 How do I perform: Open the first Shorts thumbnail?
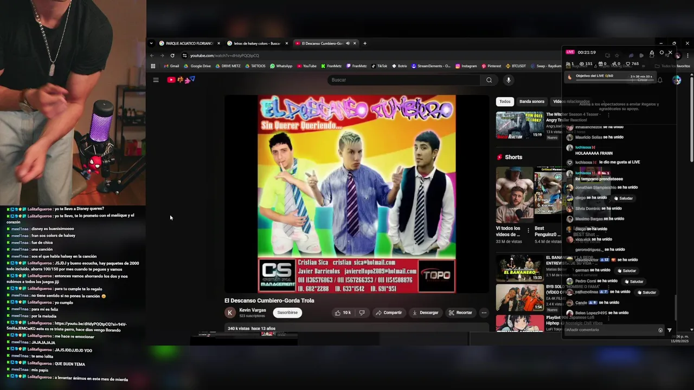click(515, 195)
